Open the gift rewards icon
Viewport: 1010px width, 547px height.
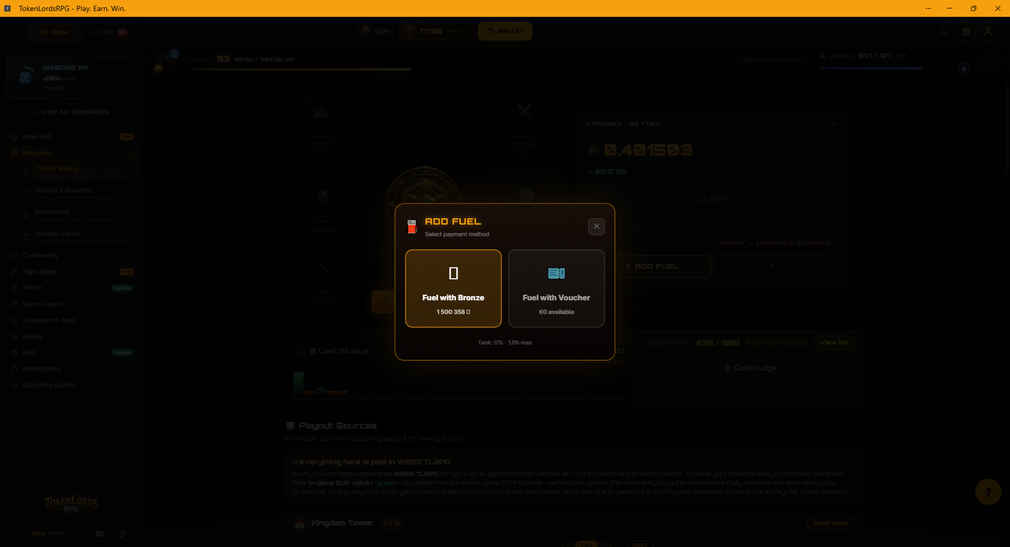(966, 32)
